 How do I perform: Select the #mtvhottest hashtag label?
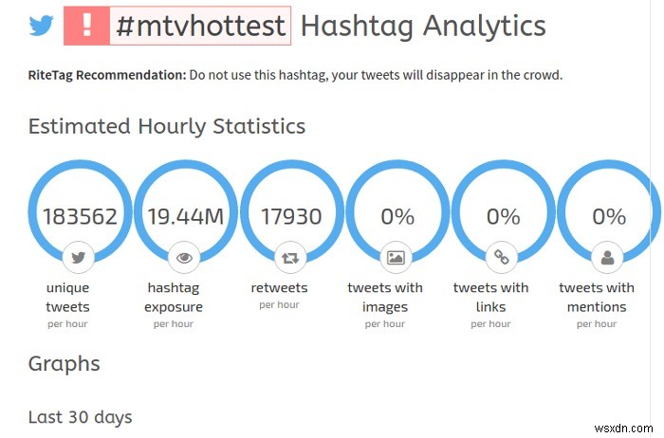pos(199,27)
